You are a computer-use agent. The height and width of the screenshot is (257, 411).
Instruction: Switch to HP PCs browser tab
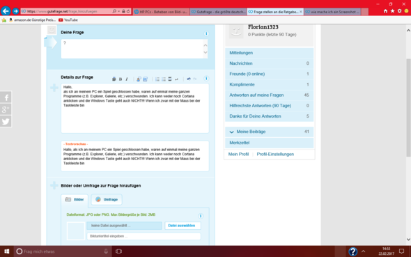tap(161, 12)
